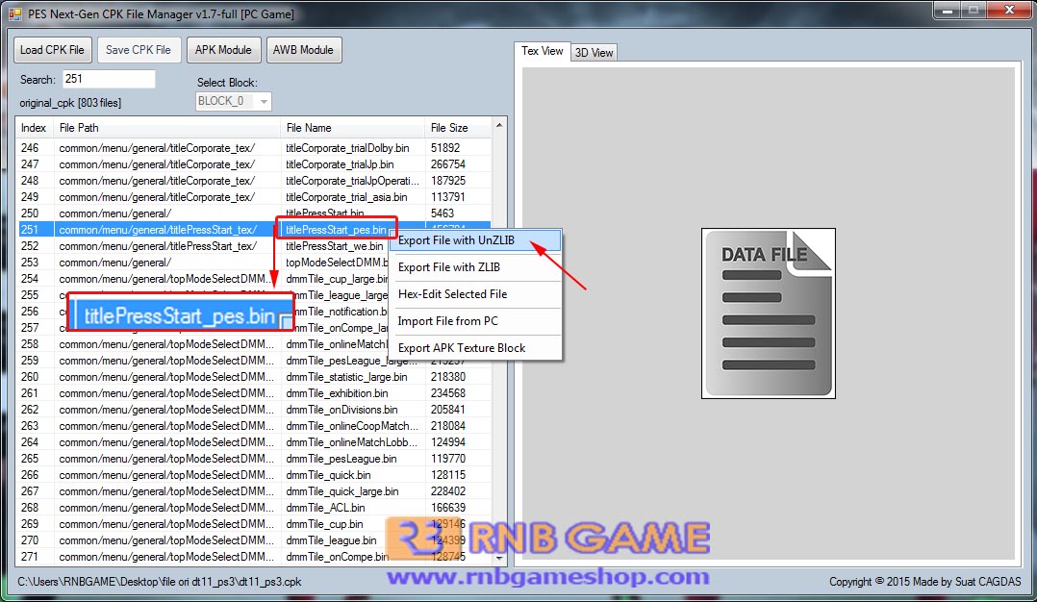Image resolution: width=1037 pixels, height=602 pixels.
Task: Select row dmmTile_onDivisions.bin
Action: 253,410
